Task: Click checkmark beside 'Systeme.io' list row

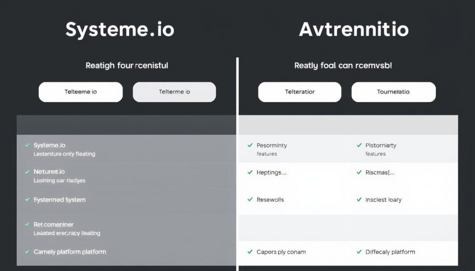Action: (x=27, y=145)
